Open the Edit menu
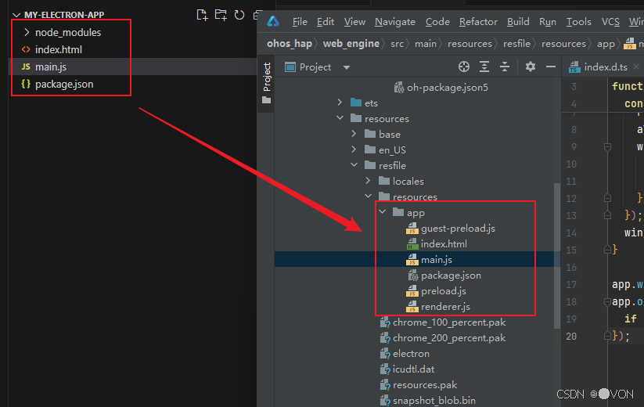Image resolution: width=644 pixels, height=407 pixels. click(x=326, y=22)
